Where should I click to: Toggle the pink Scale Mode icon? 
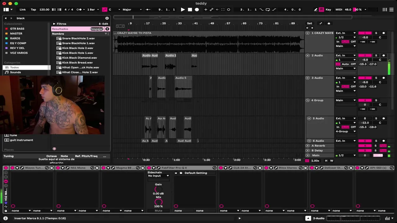point(105,10)
